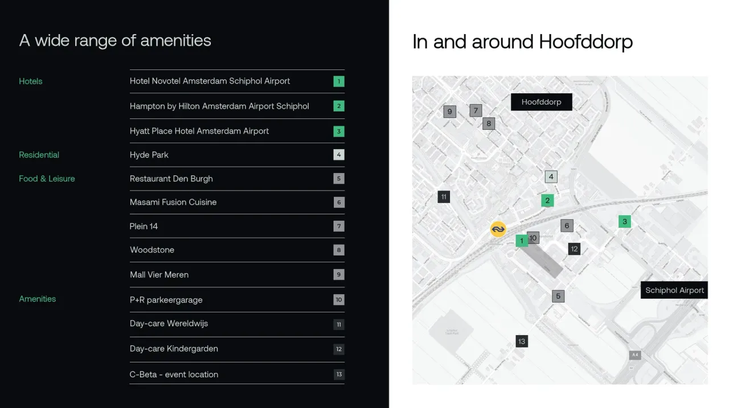
Task: Select gray map marker 7 on the map
Action: [476, 110]
